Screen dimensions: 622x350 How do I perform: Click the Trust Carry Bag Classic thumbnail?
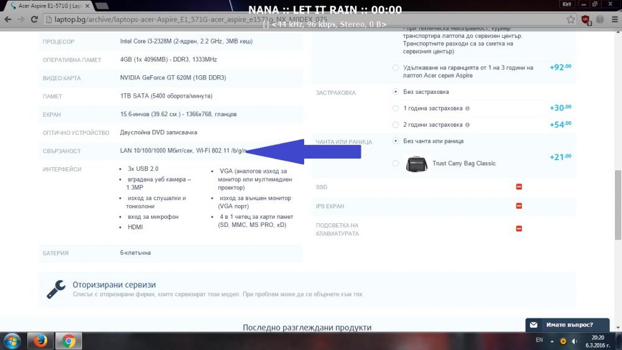(417, 163)
